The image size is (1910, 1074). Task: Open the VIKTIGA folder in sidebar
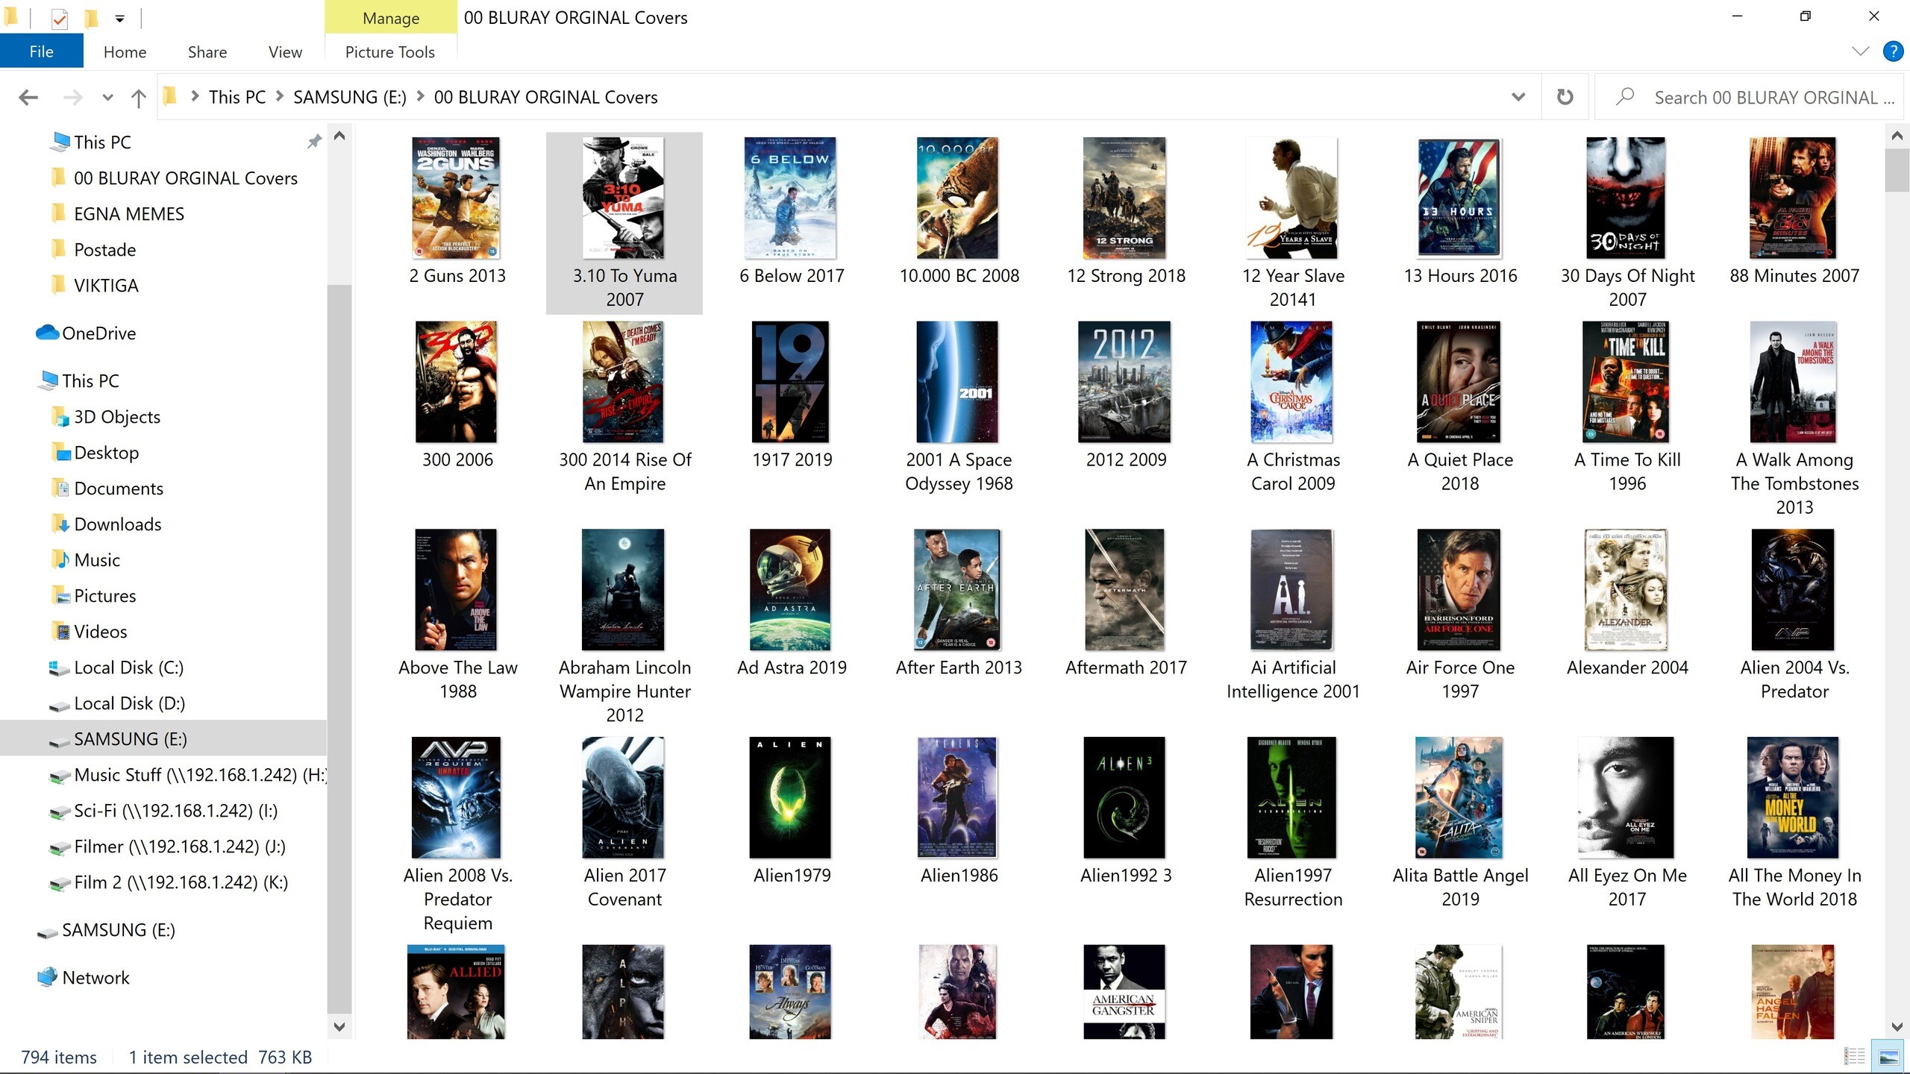[x=106, y=285]
